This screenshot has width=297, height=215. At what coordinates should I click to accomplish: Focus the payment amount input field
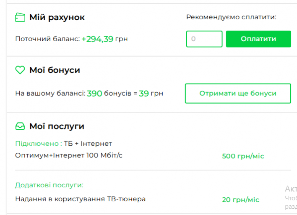(x=204, y=39)
